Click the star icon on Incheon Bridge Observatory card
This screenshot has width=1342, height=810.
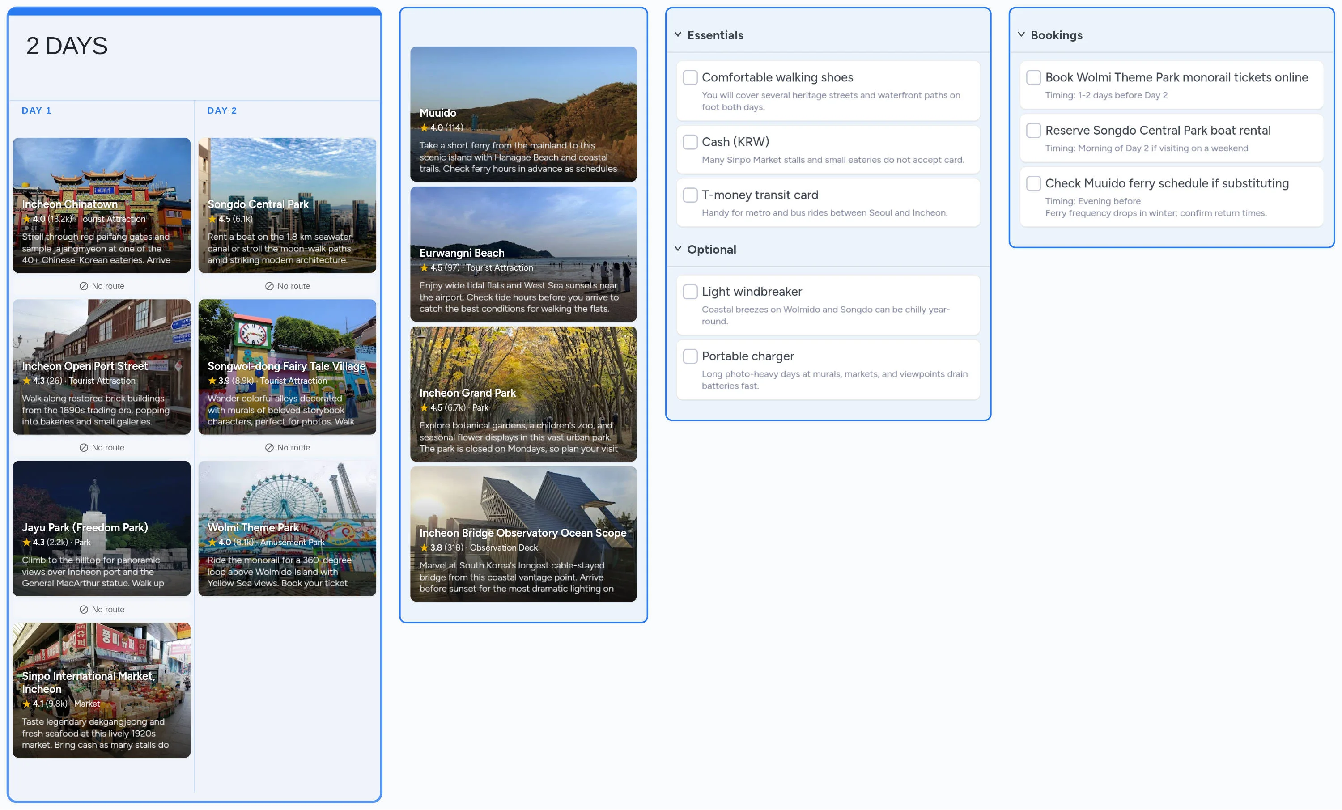[424, 547]
